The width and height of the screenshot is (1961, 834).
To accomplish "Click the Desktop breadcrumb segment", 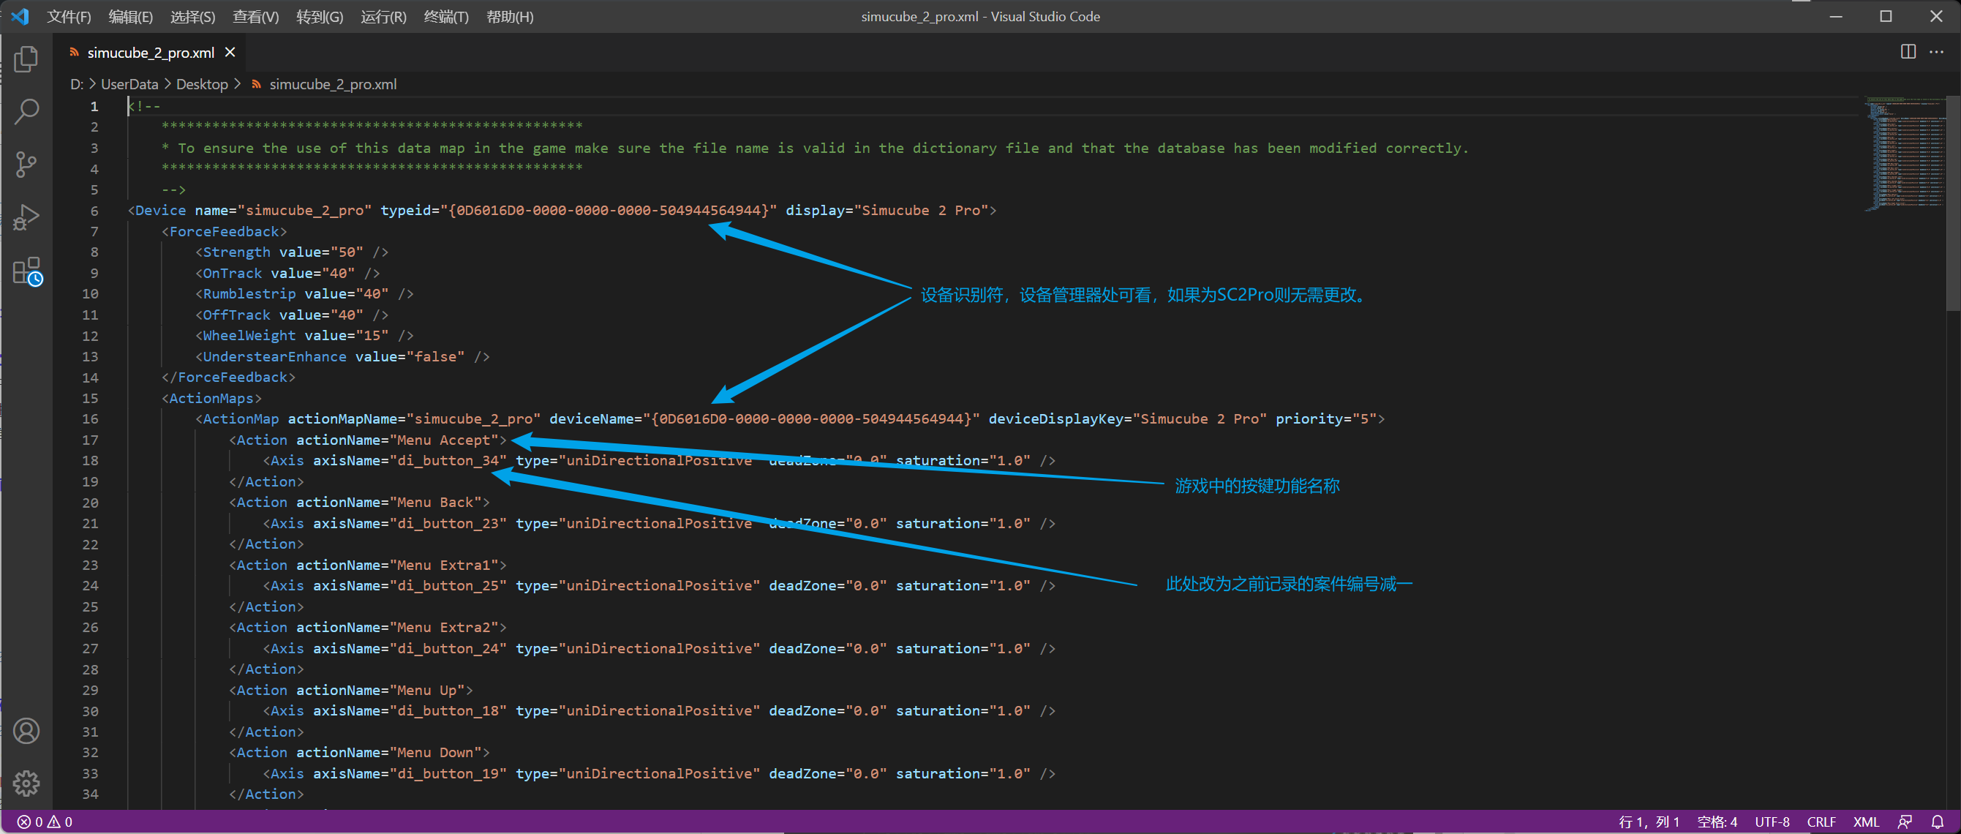I will click(x=202, y=84).
